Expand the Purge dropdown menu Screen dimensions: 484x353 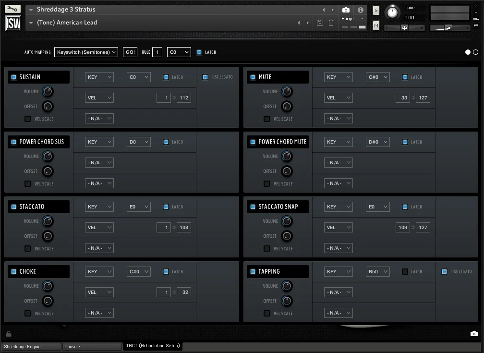[352, 19]
